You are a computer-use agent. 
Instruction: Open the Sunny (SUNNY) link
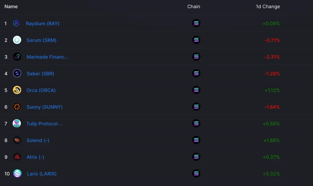(44, 107)
